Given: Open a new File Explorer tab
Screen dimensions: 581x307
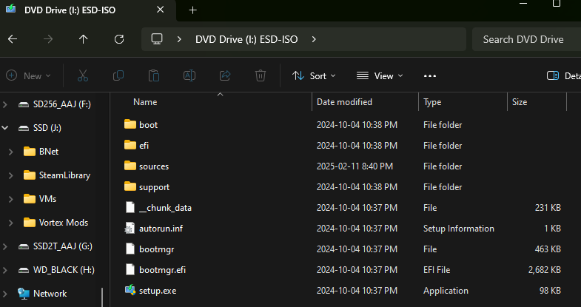Looking at the screenshot, I should (x=192, y=10).
